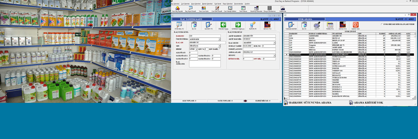The image size is (418, 139).
Task: Click DETAY-F12 icon in Stok Arama
Action: pyautogui.click(x=343, y=25)
